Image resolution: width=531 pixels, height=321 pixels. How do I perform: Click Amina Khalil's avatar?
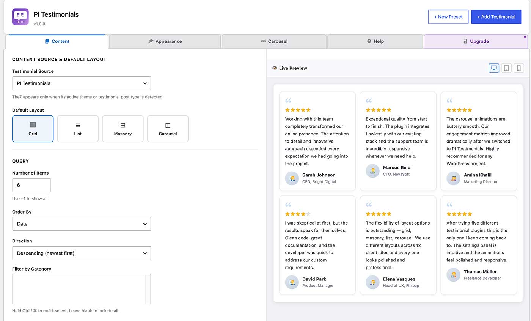tap(453, 178)
